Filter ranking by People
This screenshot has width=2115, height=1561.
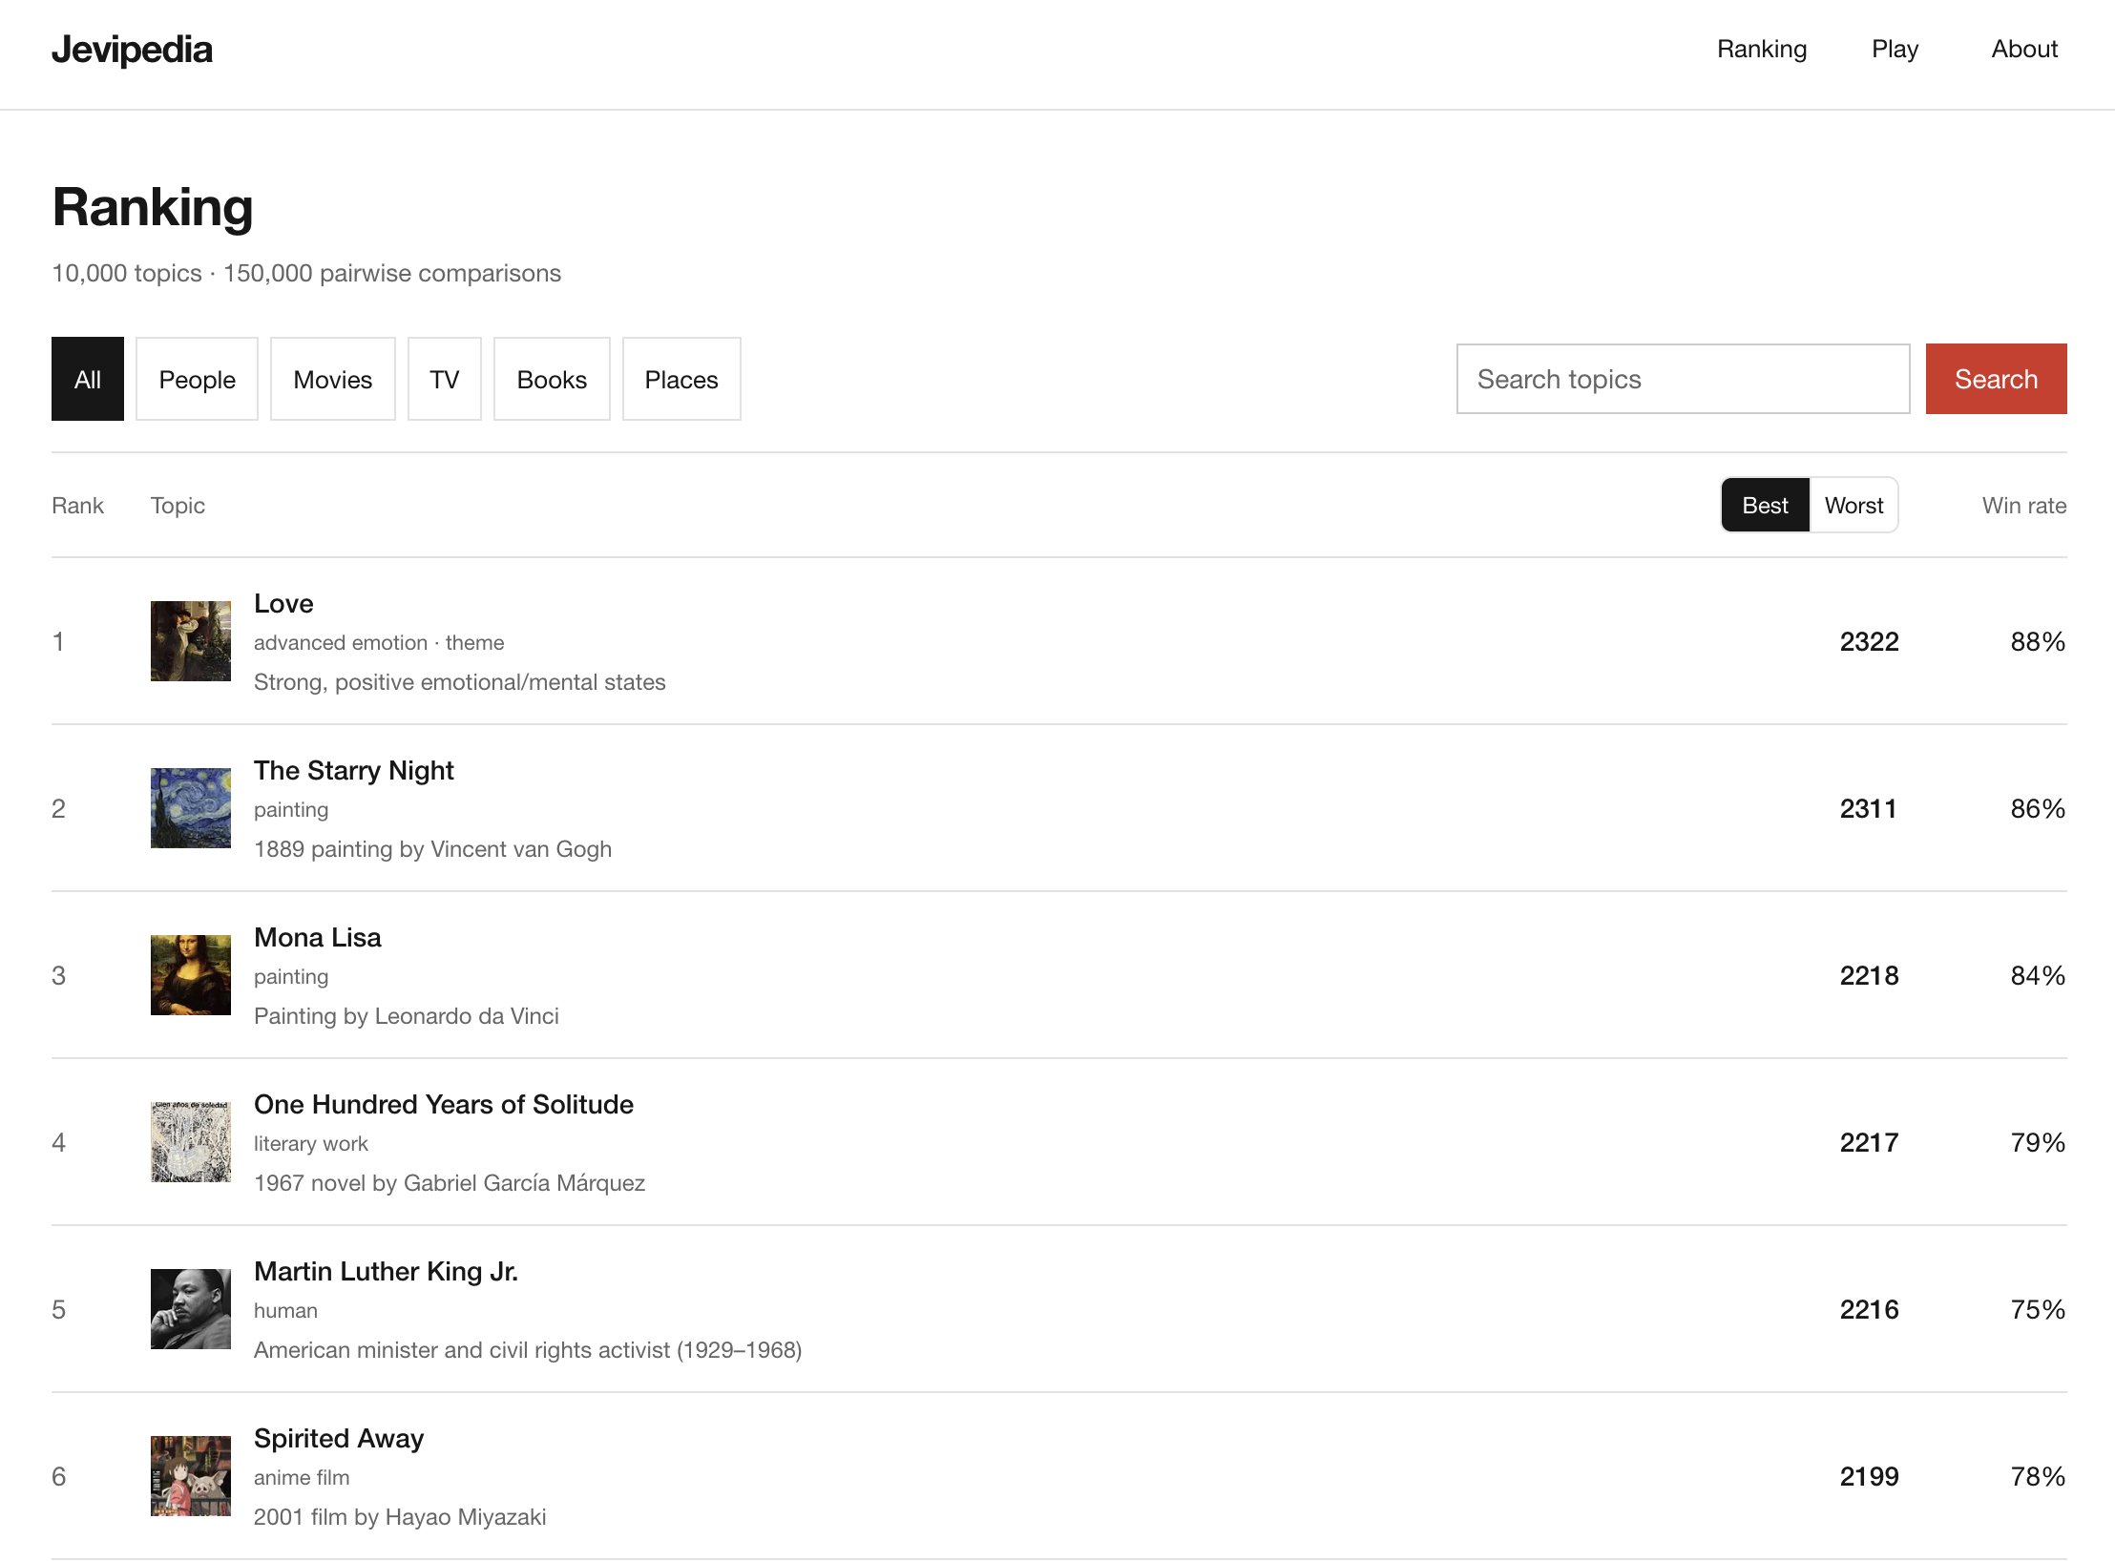[x=197, y=379]
